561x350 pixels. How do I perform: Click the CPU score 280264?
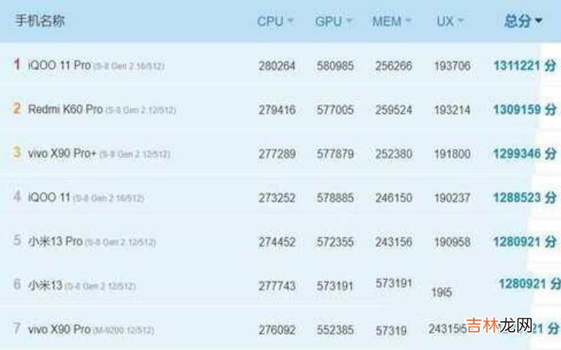tap(277, 66)
